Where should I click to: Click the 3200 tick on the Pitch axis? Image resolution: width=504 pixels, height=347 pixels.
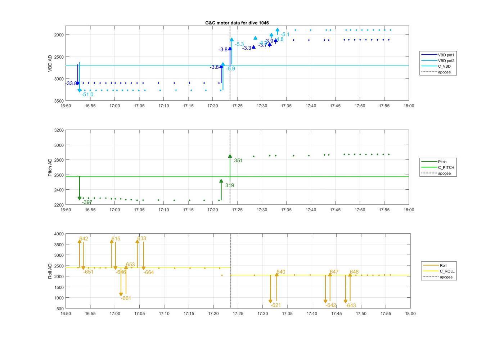point(59,130)
